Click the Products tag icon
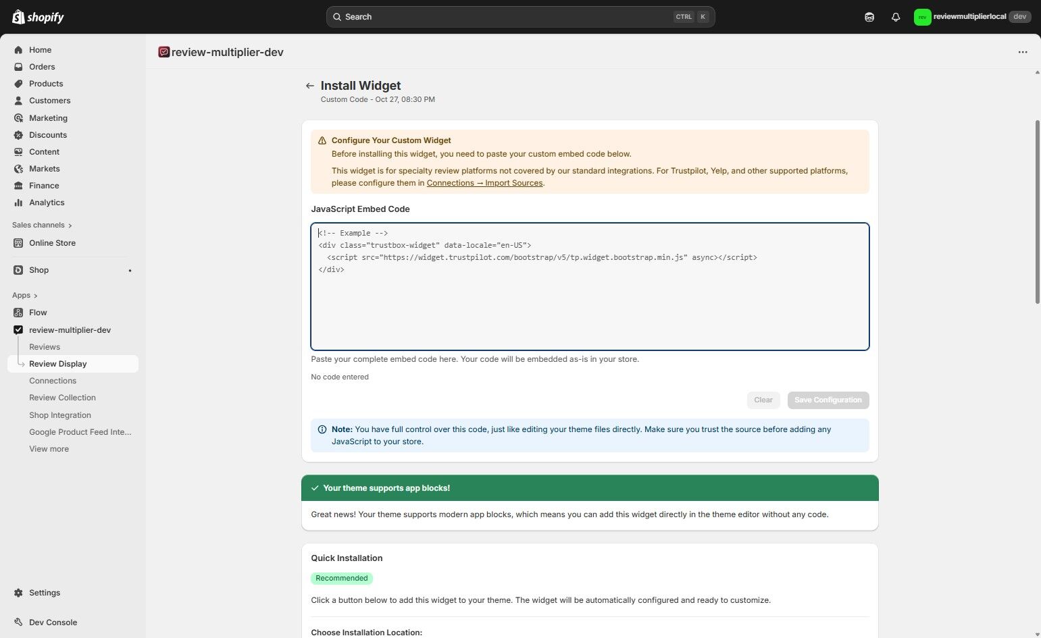This screenshot has height=638, width=1041. pos(18,84)
